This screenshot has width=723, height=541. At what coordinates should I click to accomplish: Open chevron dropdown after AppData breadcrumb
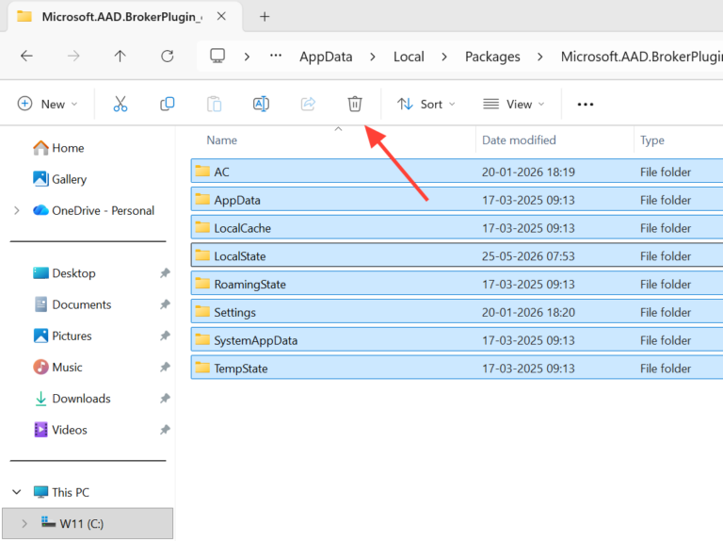[x=373, y=57]
